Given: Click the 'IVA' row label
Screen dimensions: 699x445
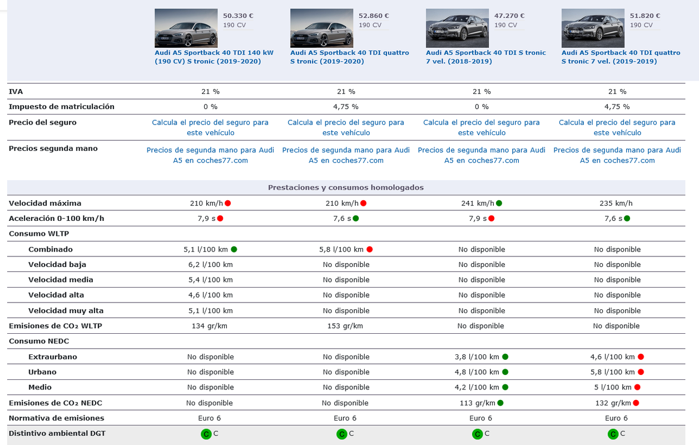Looking at the screenshot, I should tap(16, 92).
